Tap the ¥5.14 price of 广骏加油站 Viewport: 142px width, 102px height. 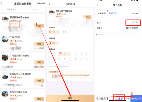point(13,41)
